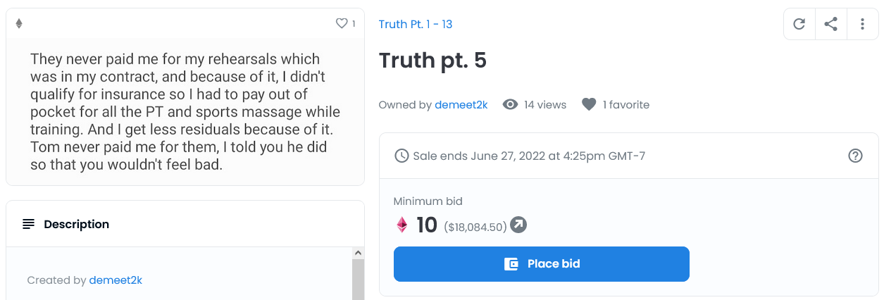
Task: Click the help question mark icon
Action: (855, 156)
